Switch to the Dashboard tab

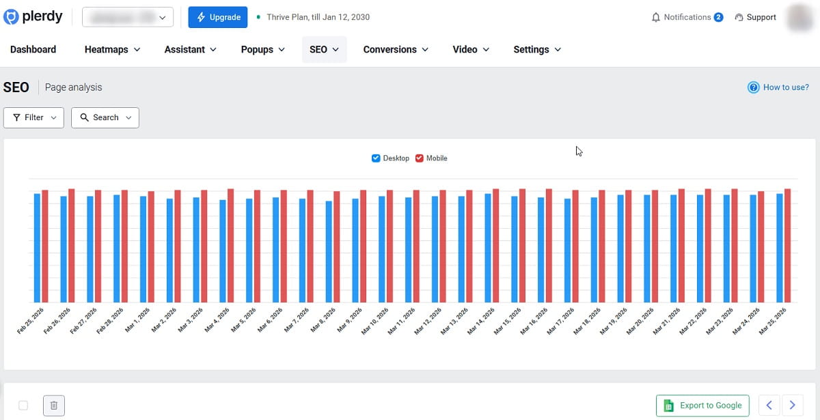[33, 49]
